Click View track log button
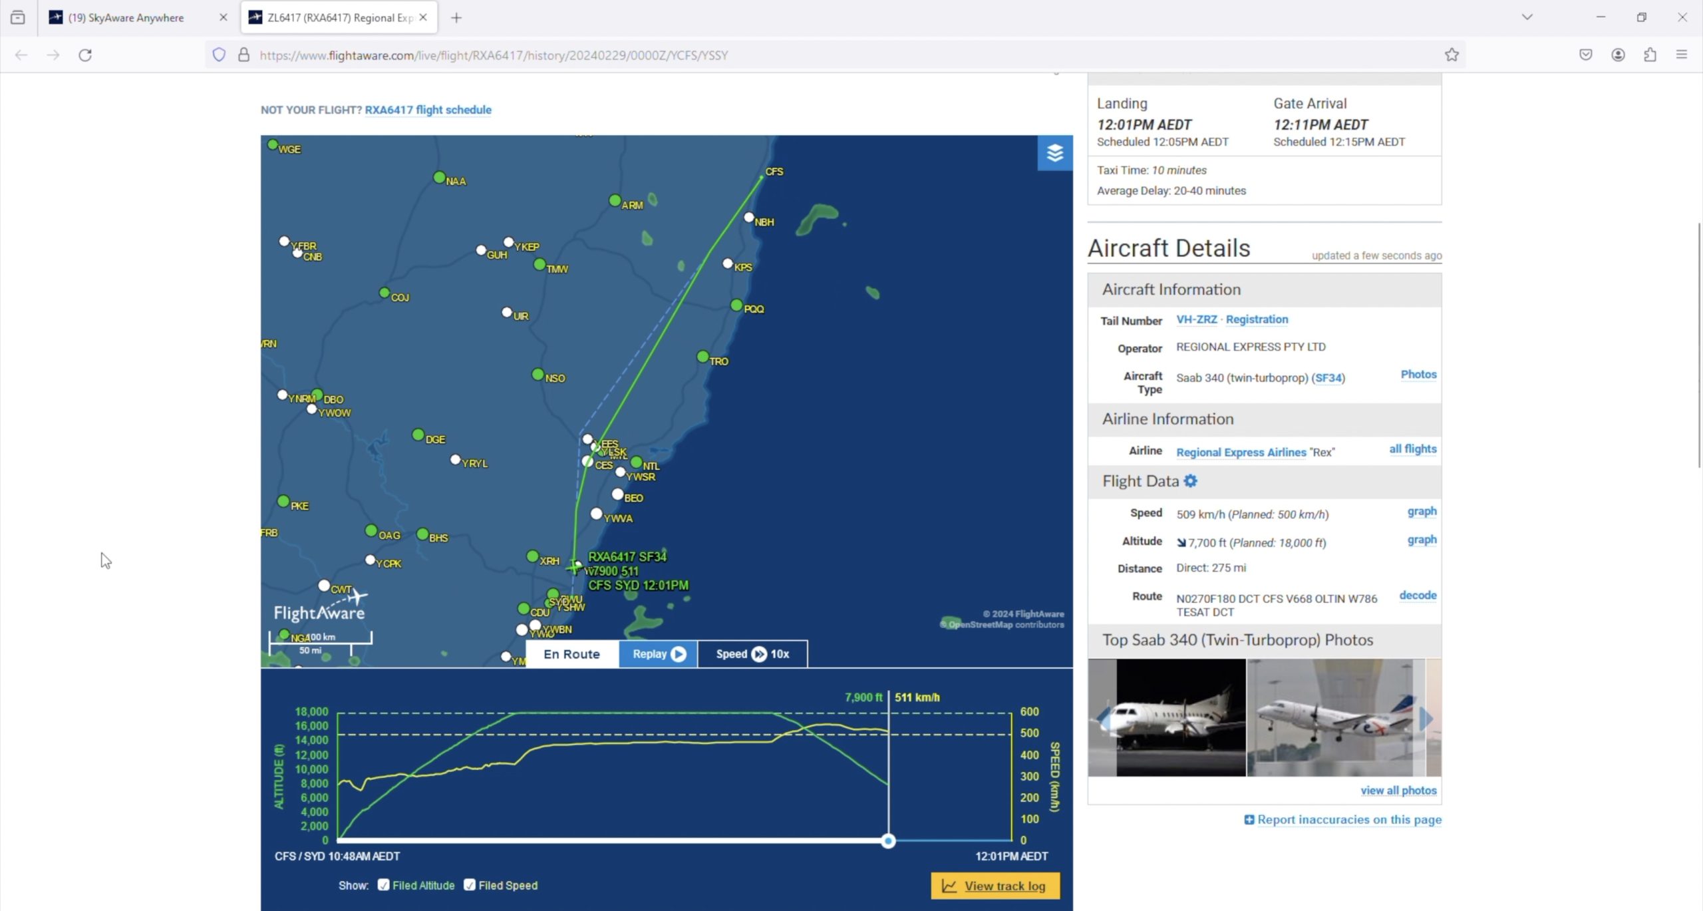 pos(995,886)
